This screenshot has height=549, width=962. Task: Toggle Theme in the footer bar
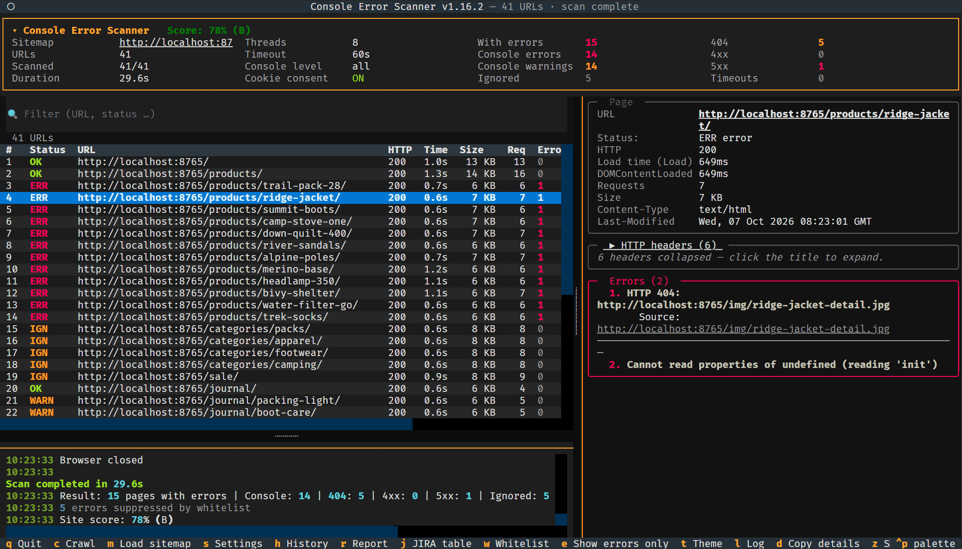[702, 544]
